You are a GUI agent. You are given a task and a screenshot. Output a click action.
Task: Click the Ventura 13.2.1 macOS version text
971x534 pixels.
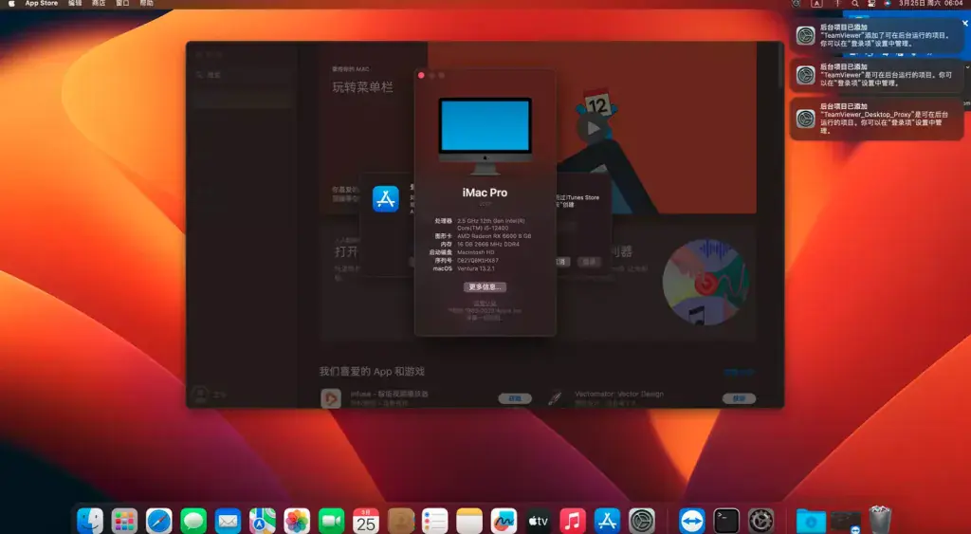click(x=476, y=268)
